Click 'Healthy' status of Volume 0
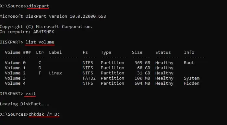Image resolution: width=227 pixels, height=125 pixels. [x=164, y=63]
